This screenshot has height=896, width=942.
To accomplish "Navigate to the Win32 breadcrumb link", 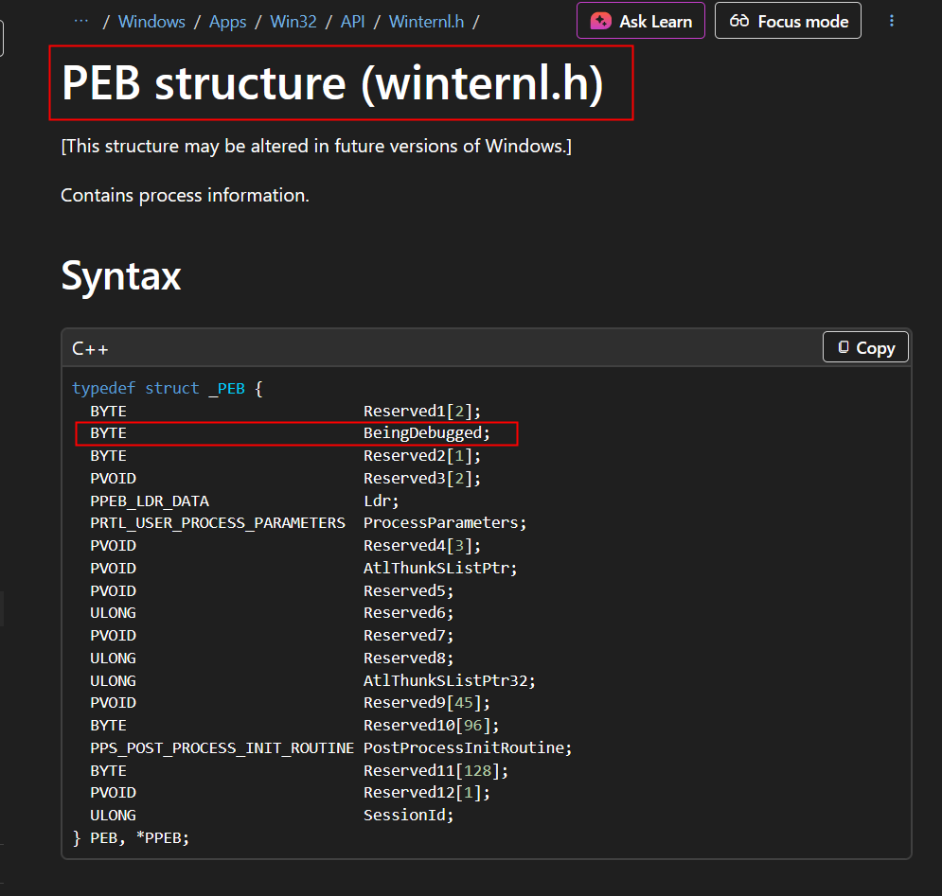I will (293, 21).
